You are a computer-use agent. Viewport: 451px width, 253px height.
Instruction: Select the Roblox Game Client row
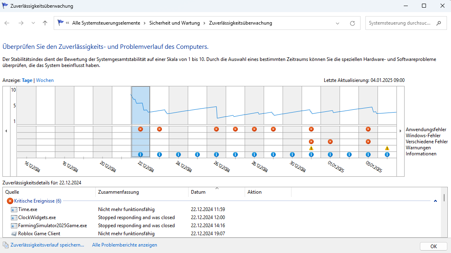pyautogui.click(x=222, y=234)
